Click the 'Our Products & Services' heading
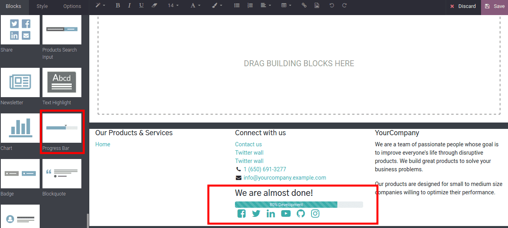 click(x=134, y=133)
